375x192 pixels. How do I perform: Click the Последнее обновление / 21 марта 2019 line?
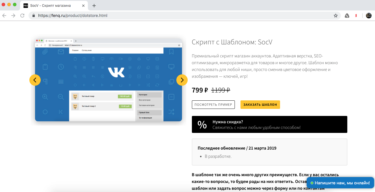pos(237,148)
